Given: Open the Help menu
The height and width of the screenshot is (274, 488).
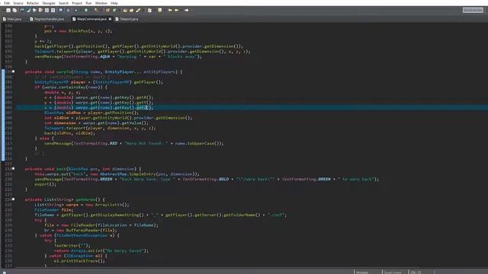Looking at the screenshot, I should coord(114,3).
